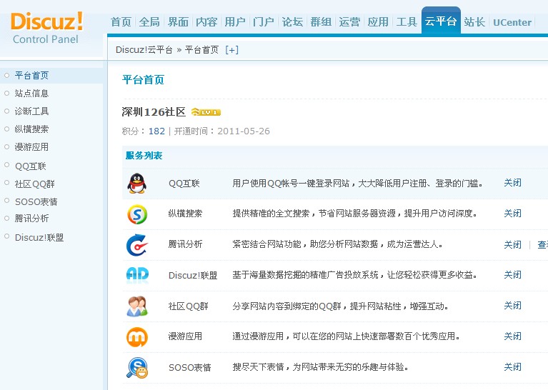Click the 服务列表 section header
This screenshot has width=548, height=390.
coord(144,156)
